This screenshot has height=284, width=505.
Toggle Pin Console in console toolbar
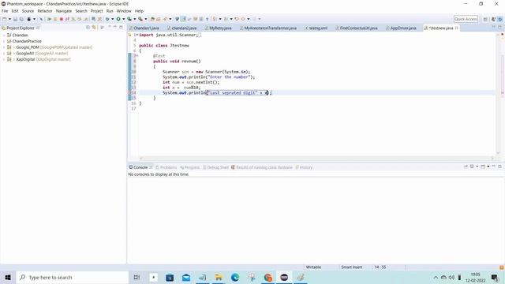466,166
